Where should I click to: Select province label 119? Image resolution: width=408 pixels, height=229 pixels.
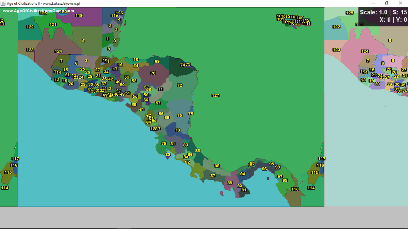click(79, 15)
